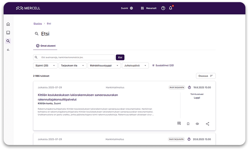Click the Mercell logo
This screenshot has height=150, width=249.
click(x=28, y=8)
